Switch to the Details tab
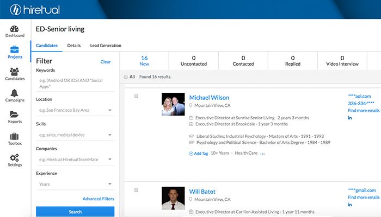The image size is (381, 217). 74,46
